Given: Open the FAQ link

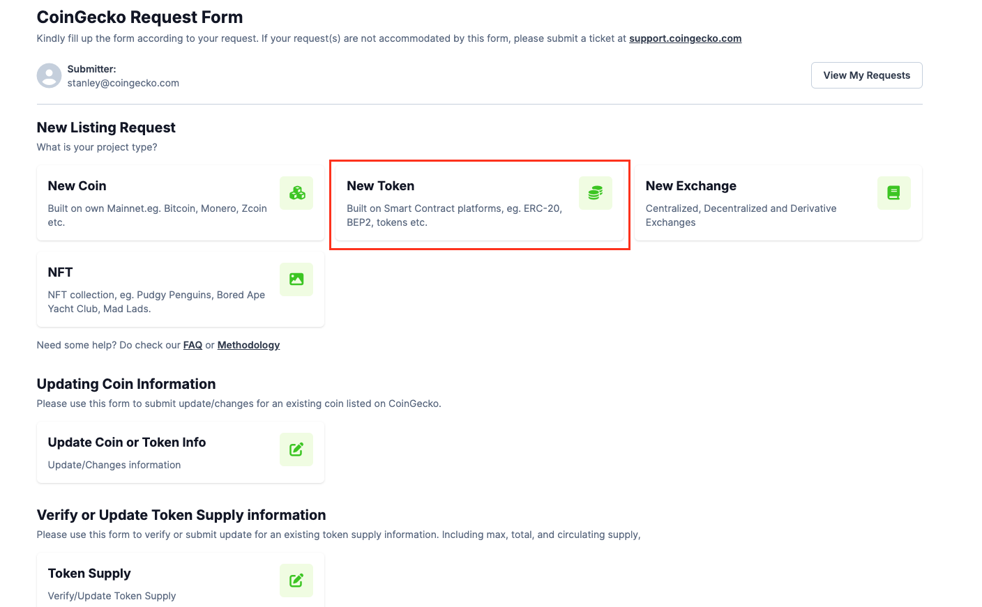Looking at the screenshot, I should [x=192, y=345].
